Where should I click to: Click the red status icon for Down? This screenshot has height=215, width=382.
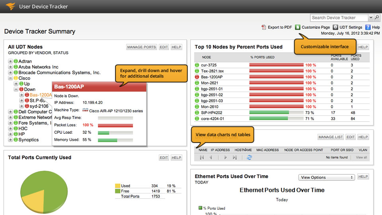(x=21, y=89)
